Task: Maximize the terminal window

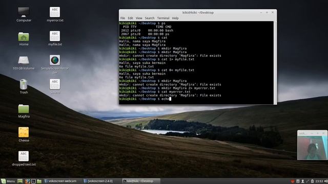Action: 267,12
